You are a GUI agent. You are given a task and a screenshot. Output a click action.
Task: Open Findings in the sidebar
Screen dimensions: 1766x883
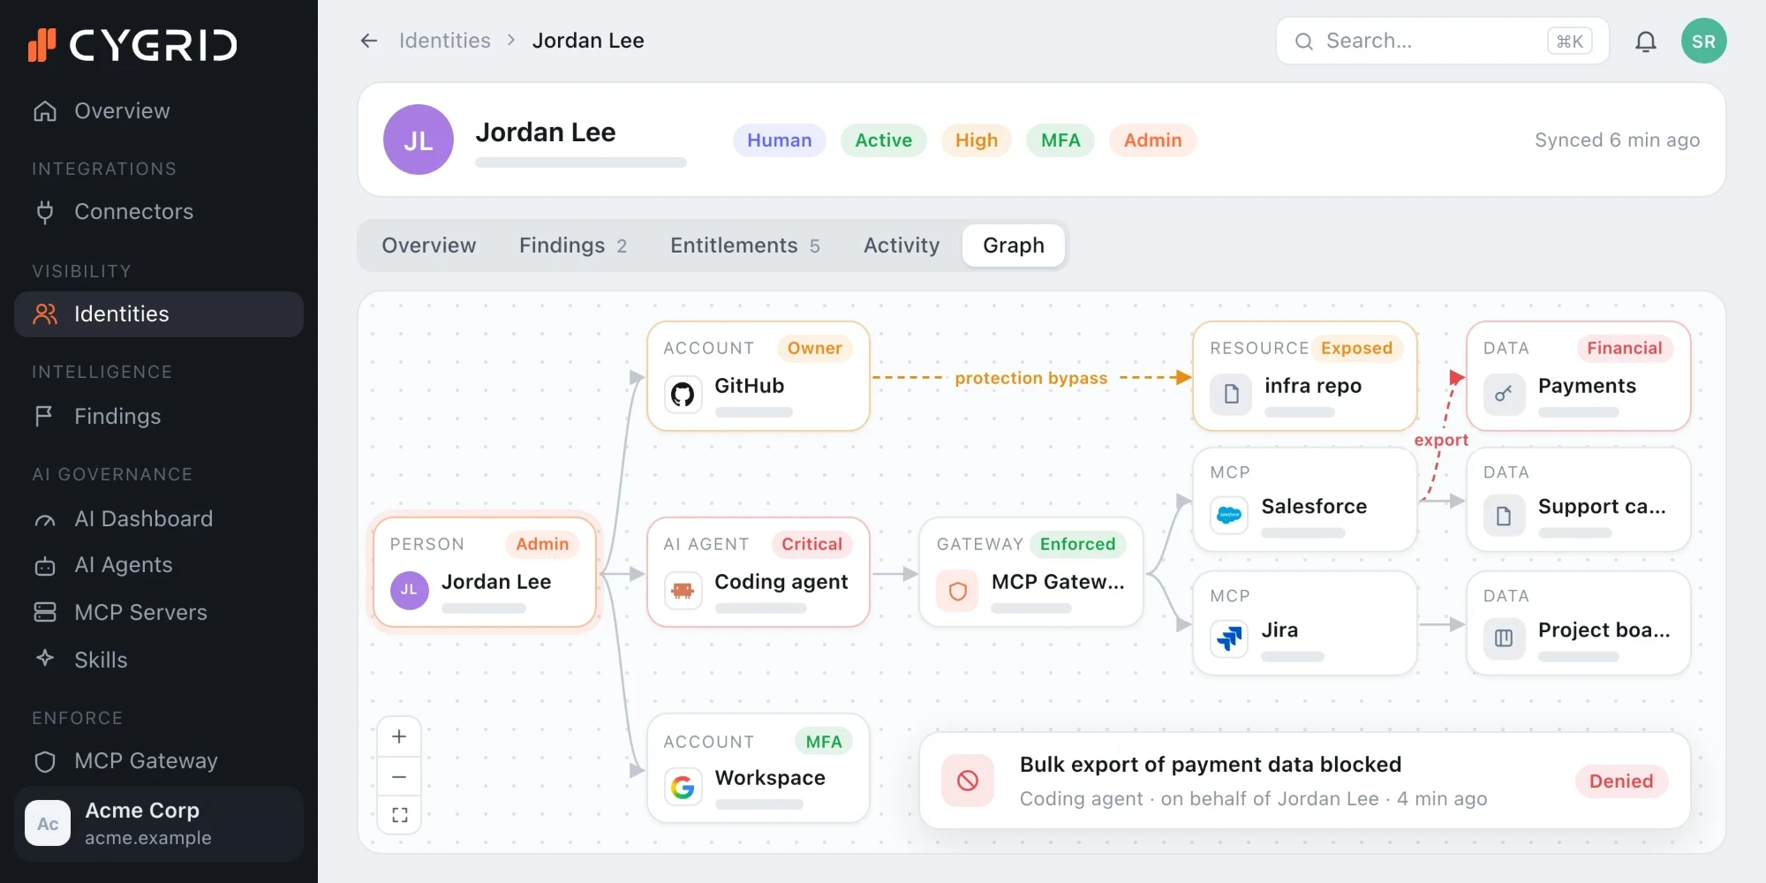[159, 417]
